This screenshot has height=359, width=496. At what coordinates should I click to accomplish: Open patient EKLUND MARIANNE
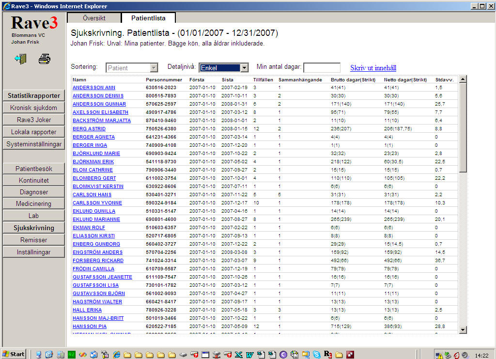pyautogui.click(x=96, y=219)
